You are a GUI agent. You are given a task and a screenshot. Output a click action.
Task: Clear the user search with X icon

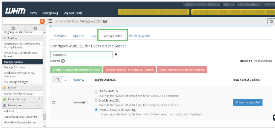[116, 55]
